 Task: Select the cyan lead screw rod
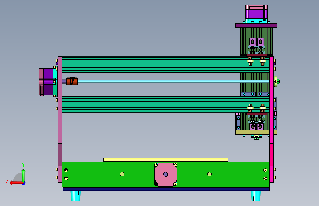click(x=173, y=81)
